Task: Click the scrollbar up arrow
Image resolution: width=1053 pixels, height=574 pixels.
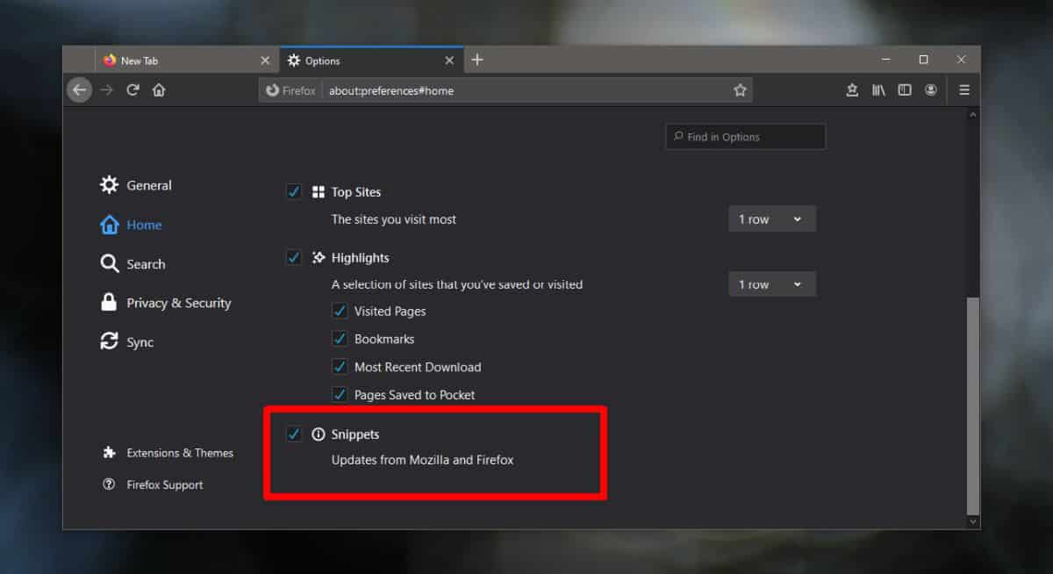Action: coord(971,114)
